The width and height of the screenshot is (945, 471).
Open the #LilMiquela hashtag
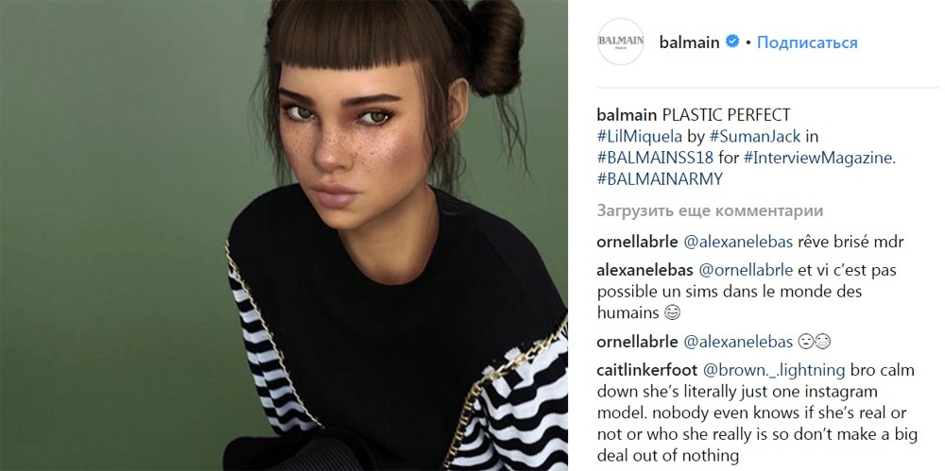[x=640, y=136]
